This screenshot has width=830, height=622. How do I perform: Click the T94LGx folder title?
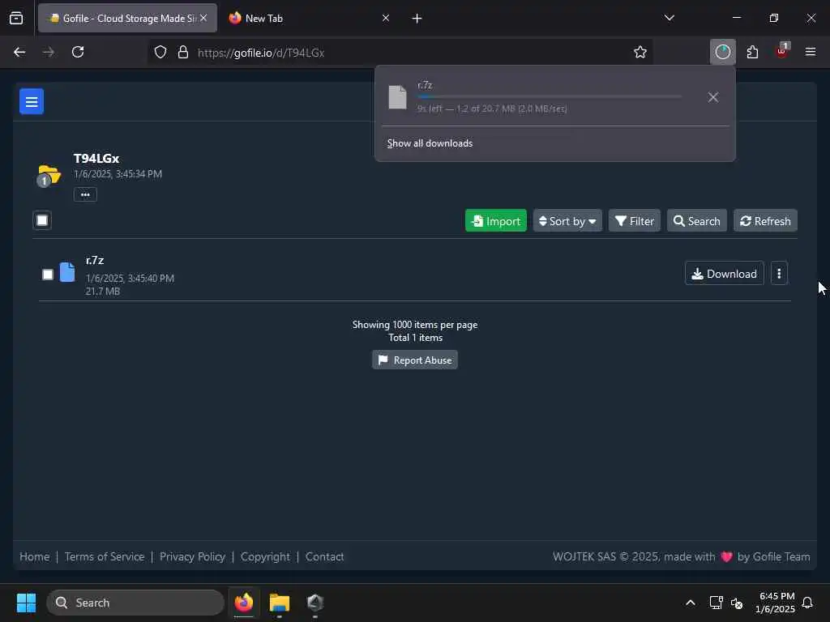(96, 158)
